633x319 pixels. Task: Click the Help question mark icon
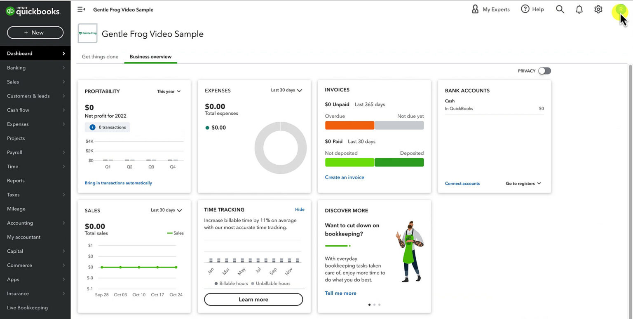point(525,9)
